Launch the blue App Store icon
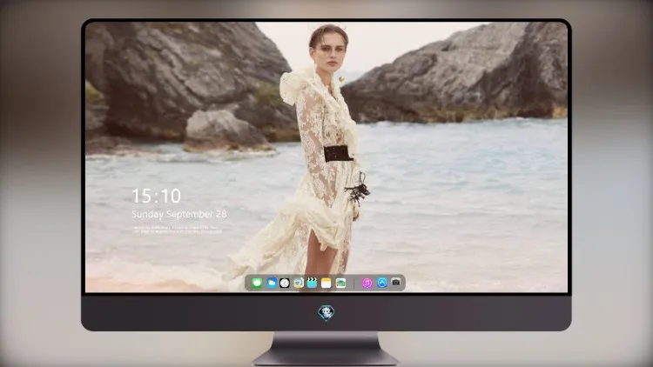Image resolution: width=653 pixels, height=367 pixels. tap(382, 283)
